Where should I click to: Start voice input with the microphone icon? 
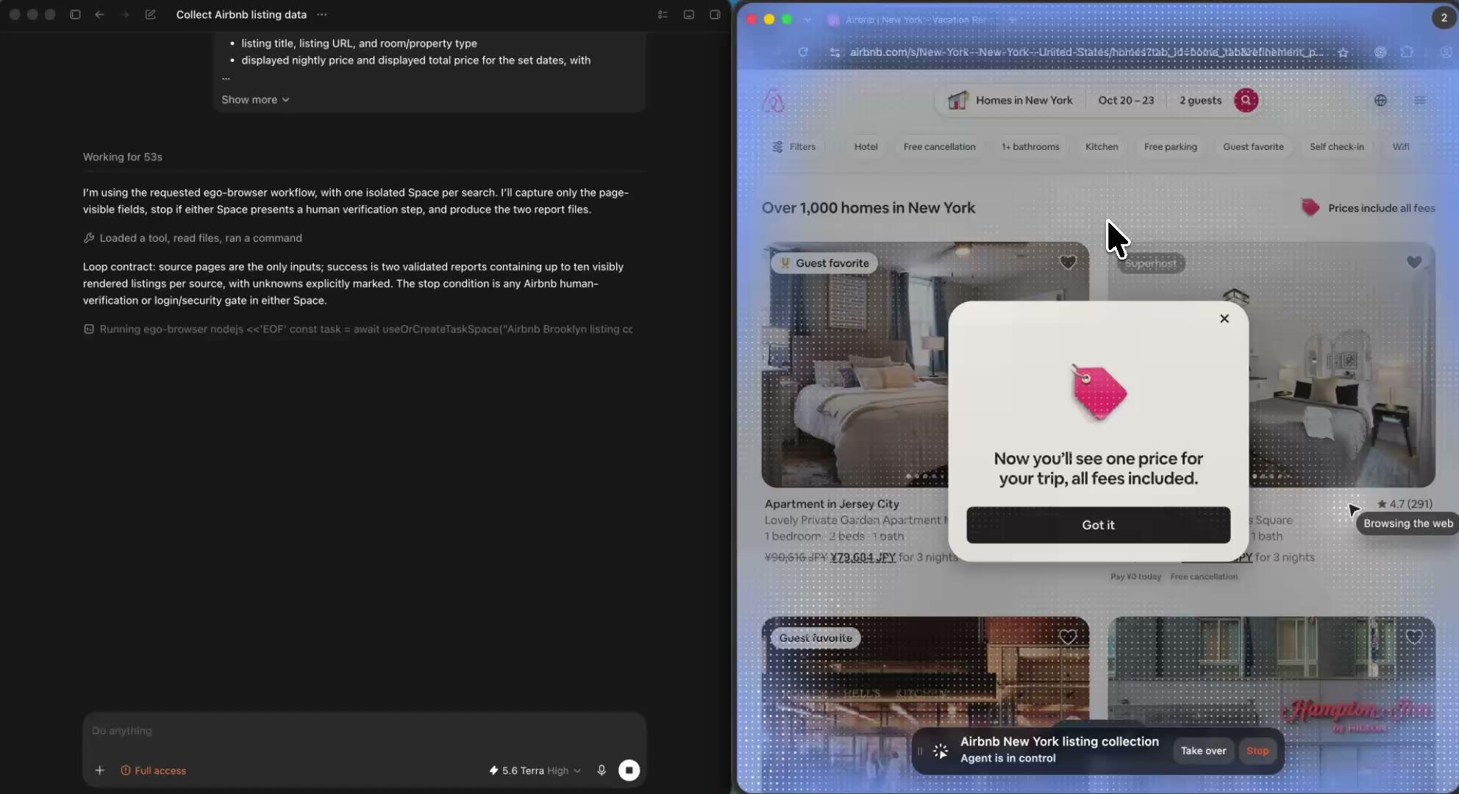click(x=602, y=770)
